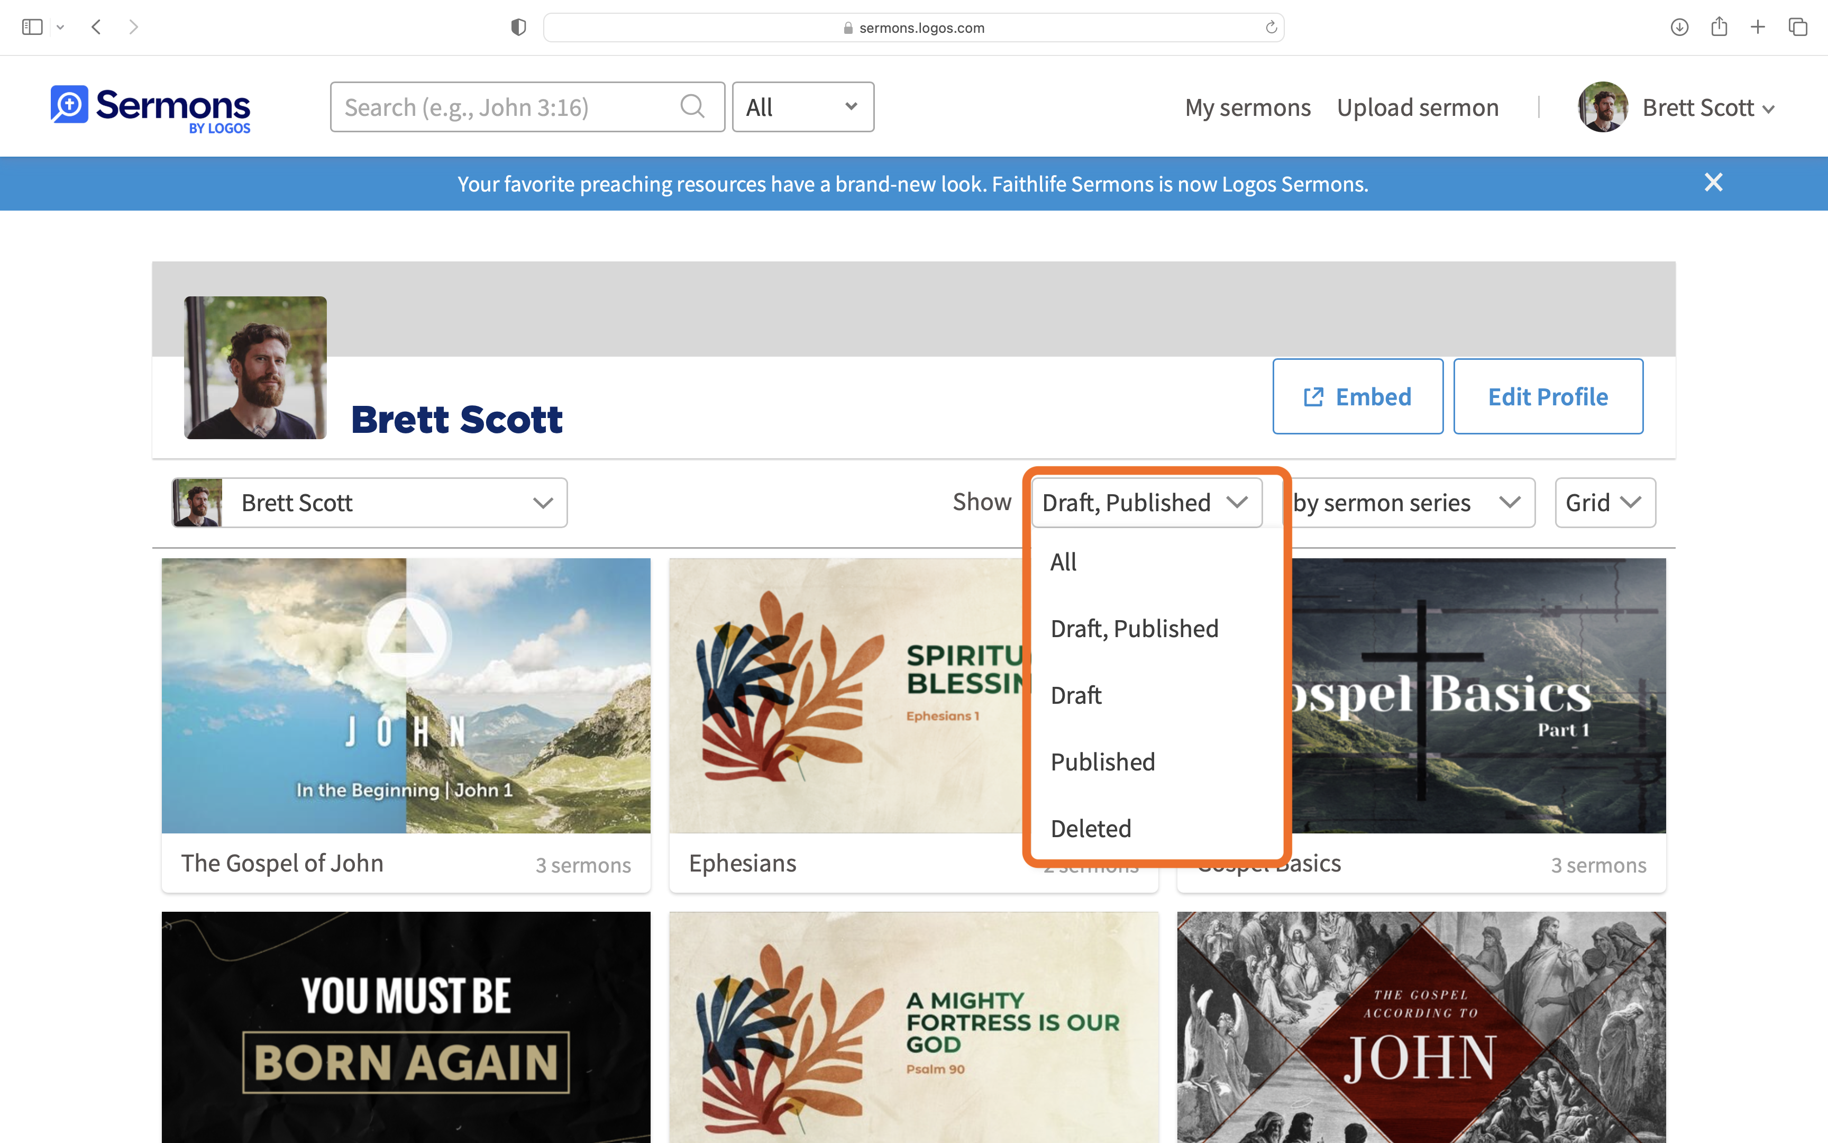
Task: Dismiss the blue announcement banner
Action: 1713,182
